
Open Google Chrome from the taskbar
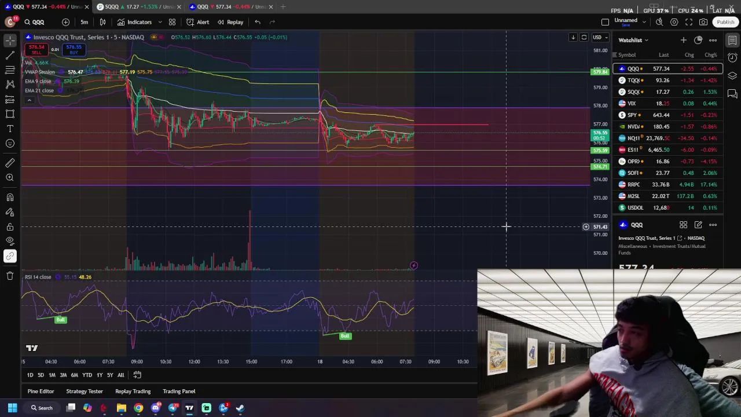pyautogui.click(x=138, y=408)
